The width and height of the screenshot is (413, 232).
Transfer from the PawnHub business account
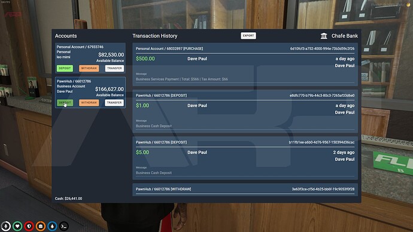coord(114,103)
